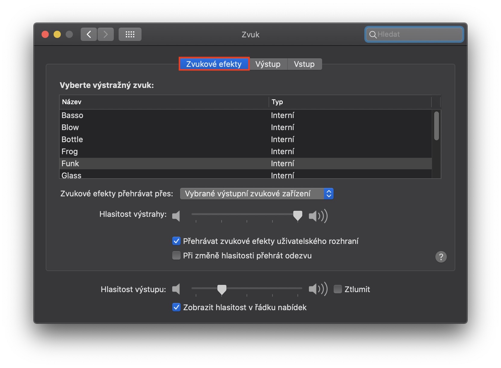
Task: Open the help question mark button
Action: pyautogui.click(x=441, y=257)
